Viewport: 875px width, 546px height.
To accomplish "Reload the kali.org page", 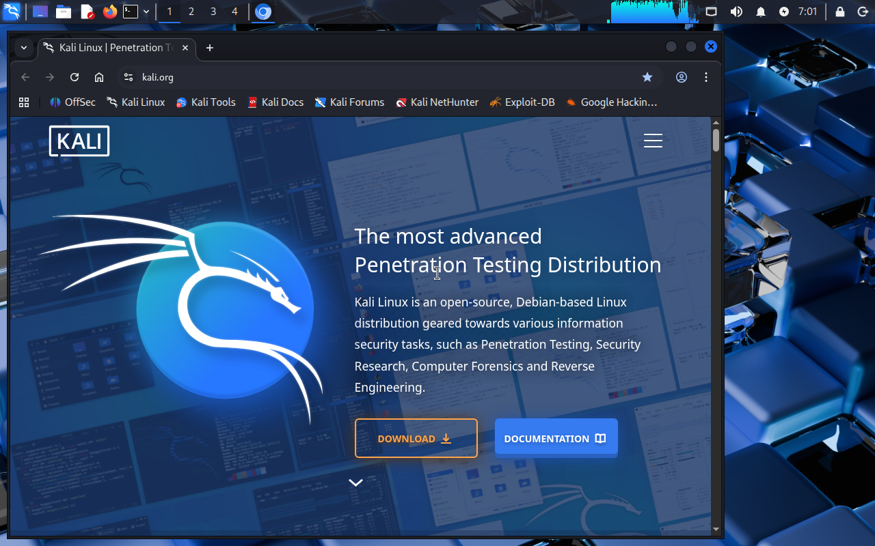I will 75,77.
